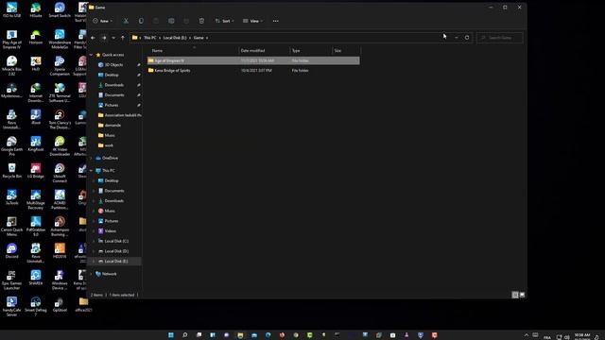Click the Forward navigation arrow
This screenshot has height=340, width=605.
(x=103, y=38)
